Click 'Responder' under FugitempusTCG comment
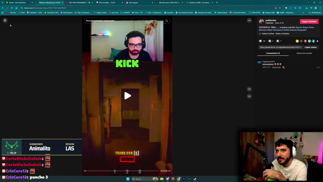The width and height of the screenshot is (323, 182). [276, 67]
